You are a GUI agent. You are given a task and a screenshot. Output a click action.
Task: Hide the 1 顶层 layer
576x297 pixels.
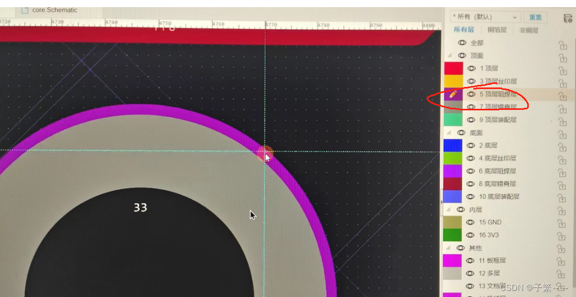point(471,68)
